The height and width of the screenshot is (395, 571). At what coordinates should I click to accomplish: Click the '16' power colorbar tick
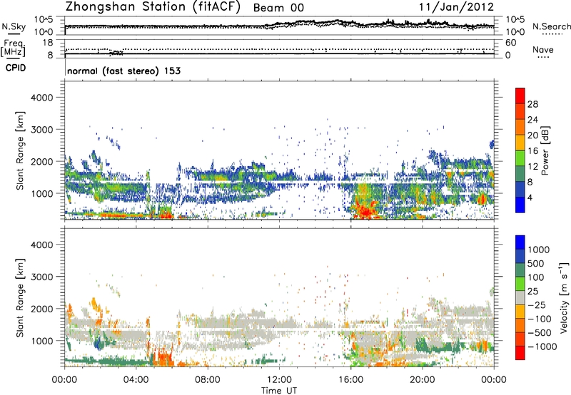pos(532,151)
